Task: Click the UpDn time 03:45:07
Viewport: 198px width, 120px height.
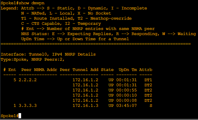Action: point(126,105)
